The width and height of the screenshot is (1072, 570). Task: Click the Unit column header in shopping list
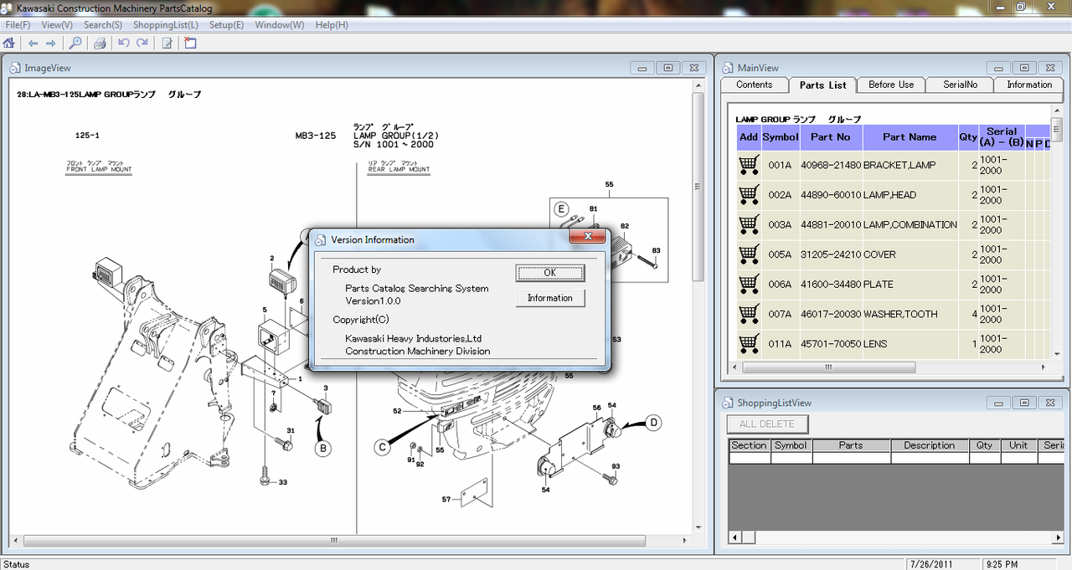point(1018,445)
